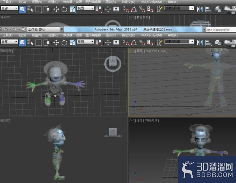Click Mirror tool in toolbar beneath the title bar
Viewport: 236px width, 183px height.
pyautogui.click(x=200, y=43)
